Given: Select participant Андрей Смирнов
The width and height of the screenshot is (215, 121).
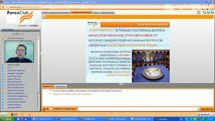Looking at the screenshot, I should pyautogui.click(x=15, y=73).
